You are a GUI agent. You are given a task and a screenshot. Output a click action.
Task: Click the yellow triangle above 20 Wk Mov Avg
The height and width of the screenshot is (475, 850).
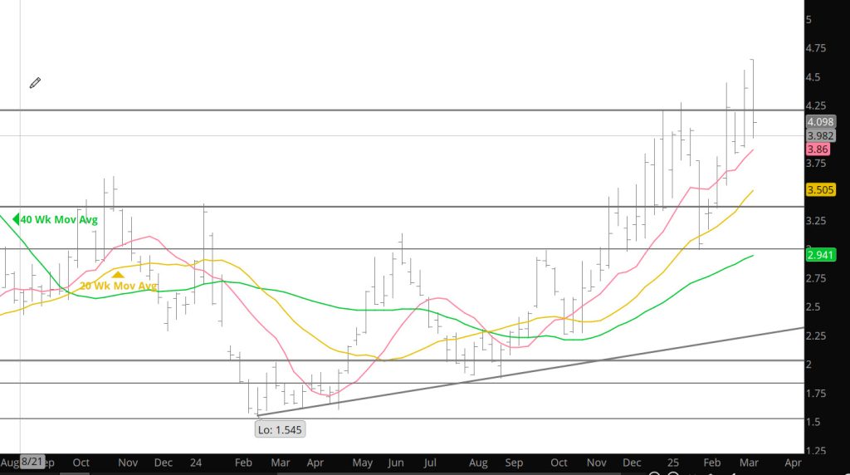click(119, 273)
